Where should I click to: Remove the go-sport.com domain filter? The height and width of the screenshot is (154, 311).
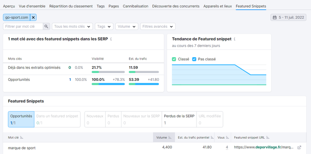(x=33, y=17)
